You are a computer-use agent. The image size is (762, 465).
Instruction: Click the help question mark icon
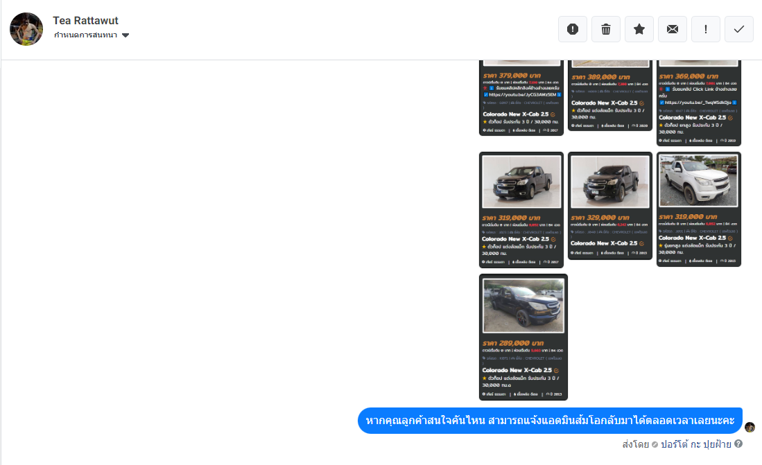[738, 444]
